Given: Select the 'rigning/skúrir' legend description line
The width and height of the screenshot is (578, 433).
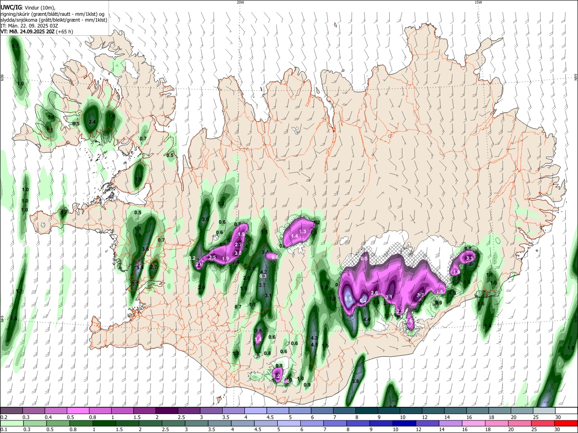Looking at the screenshot, I should click(x=52, y=14).
